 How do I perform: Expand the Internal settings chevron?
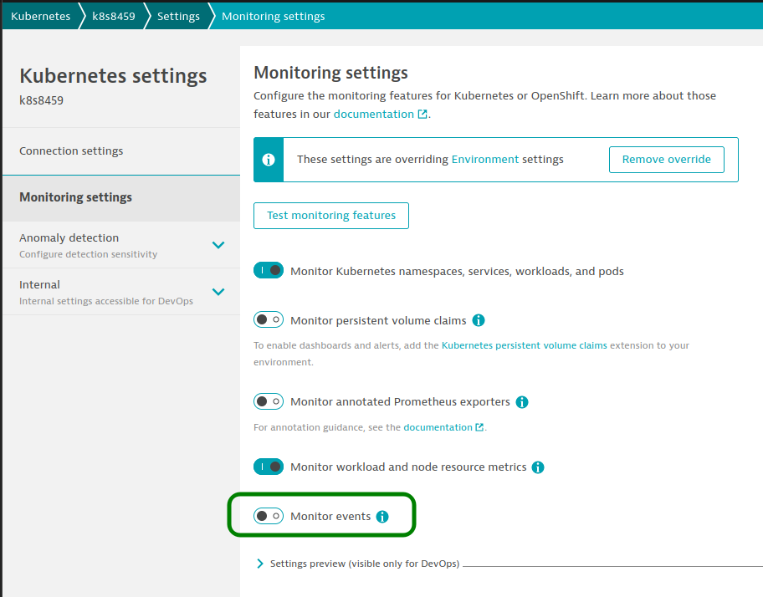click(x=218, y=292)
